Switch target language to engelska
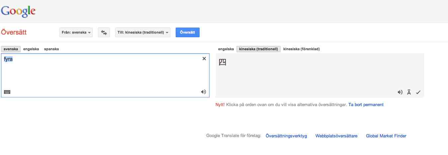 [226, 49]
